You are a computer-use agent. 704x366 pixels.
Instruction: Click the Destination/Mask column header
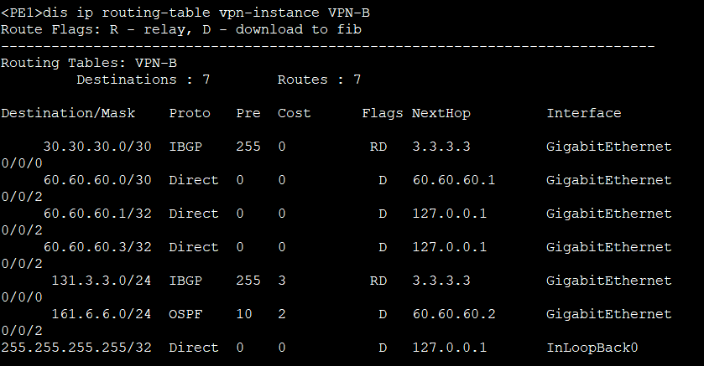[68, 113]
